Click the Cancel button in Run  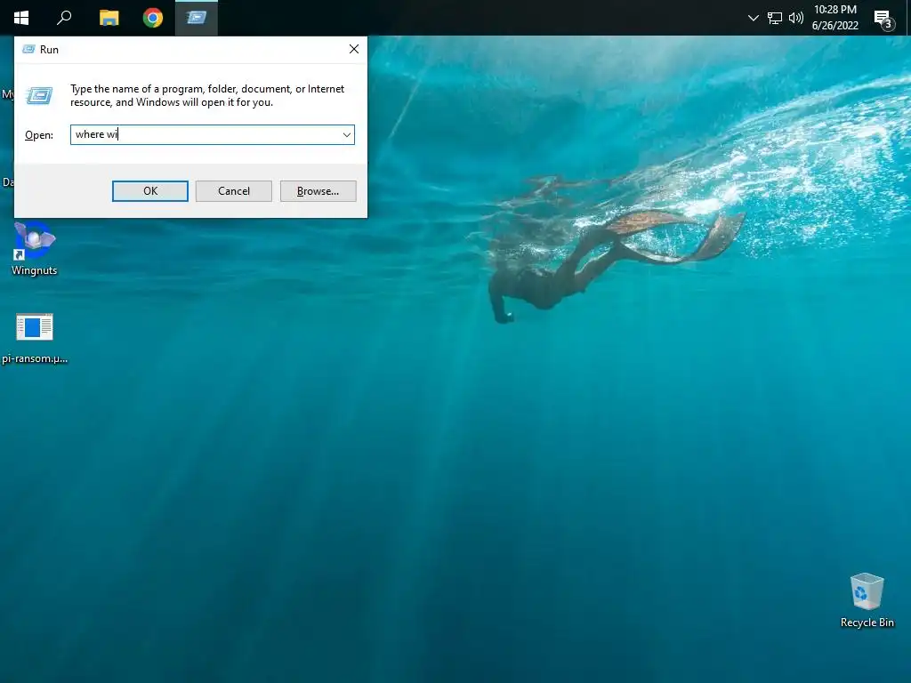234,191
